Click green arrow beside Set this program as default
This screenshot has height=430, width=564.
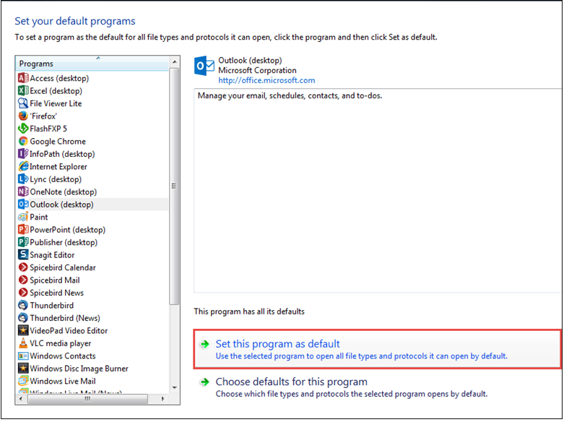pyautogui.click(x=204, y=344)
